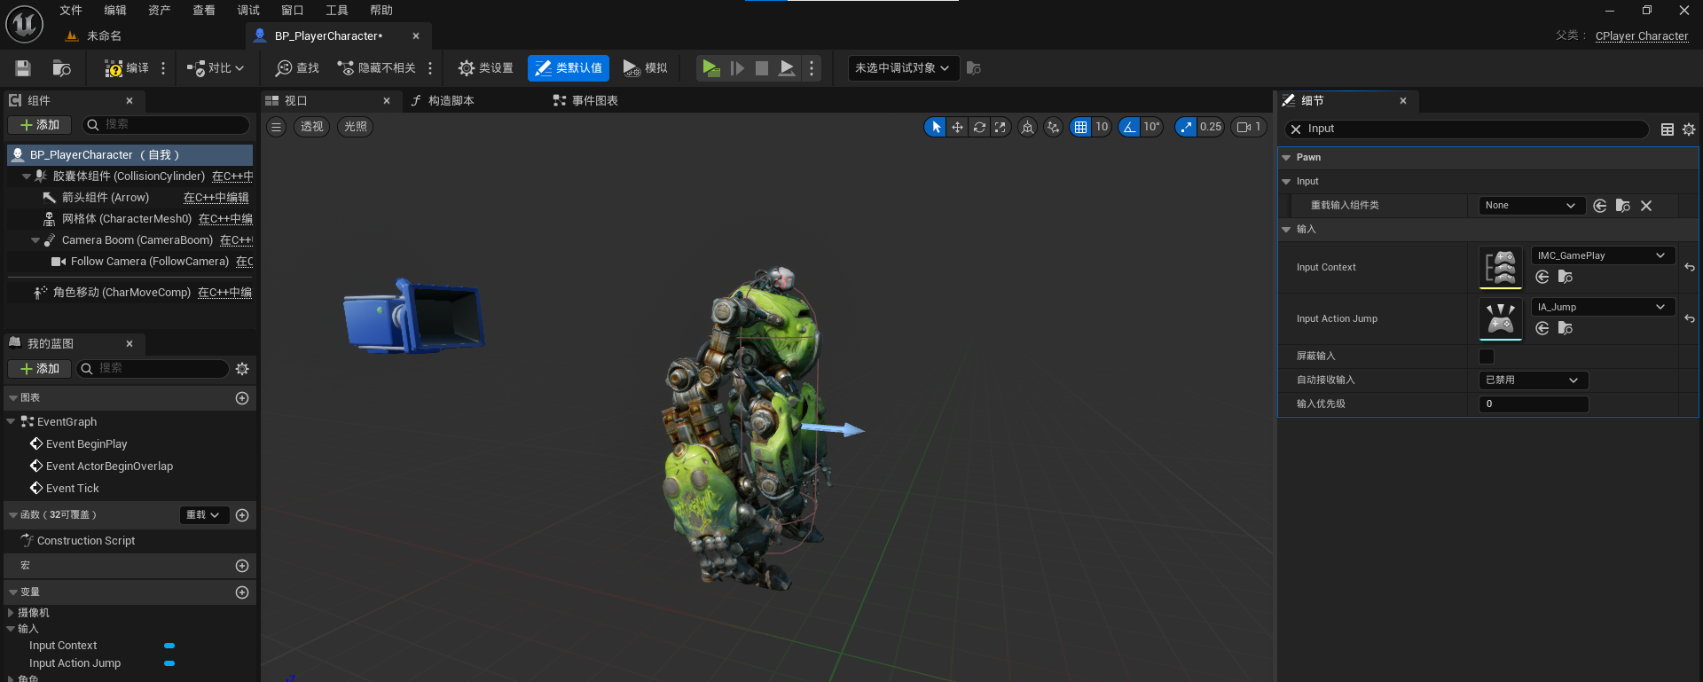Click the Eject button in the toolbar
Screen dimensions: 1703x682
[787, 68]
